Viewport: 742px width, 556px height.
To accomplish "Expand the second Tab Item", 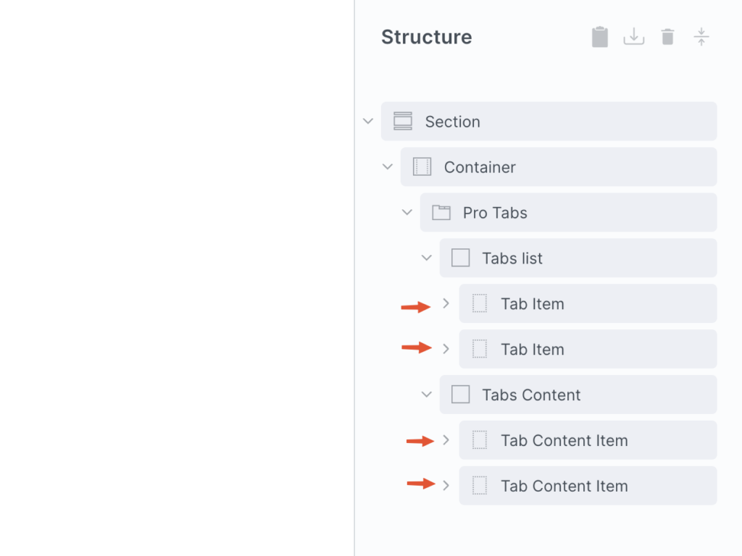I will coord(446,350).
